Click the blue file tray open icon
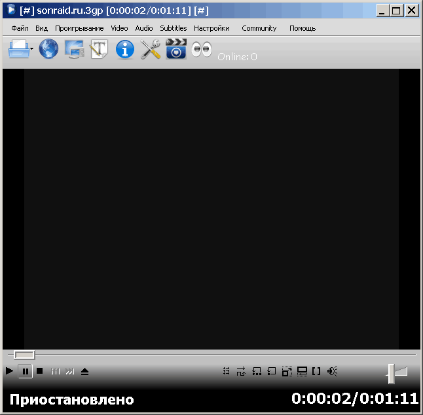The height and width of the screenshot is (415, 423). click(18, 49)
